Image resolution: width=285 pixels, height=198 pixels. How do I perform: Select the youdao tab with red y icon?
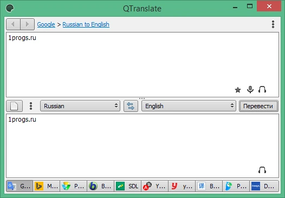[x=182, y=186]
